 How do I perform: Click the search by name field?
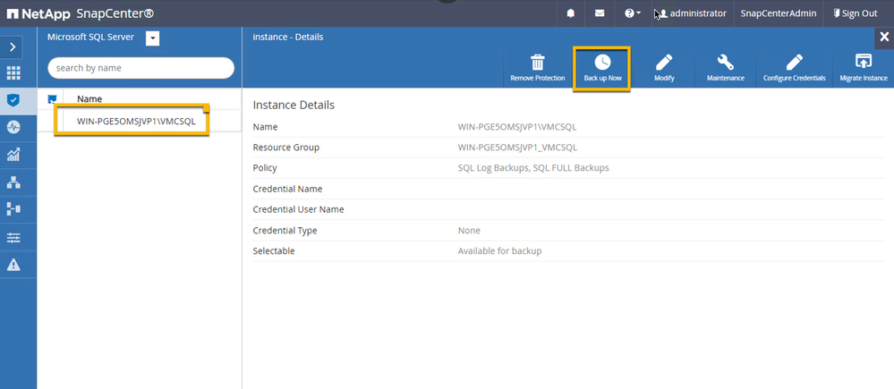point(140,68)
